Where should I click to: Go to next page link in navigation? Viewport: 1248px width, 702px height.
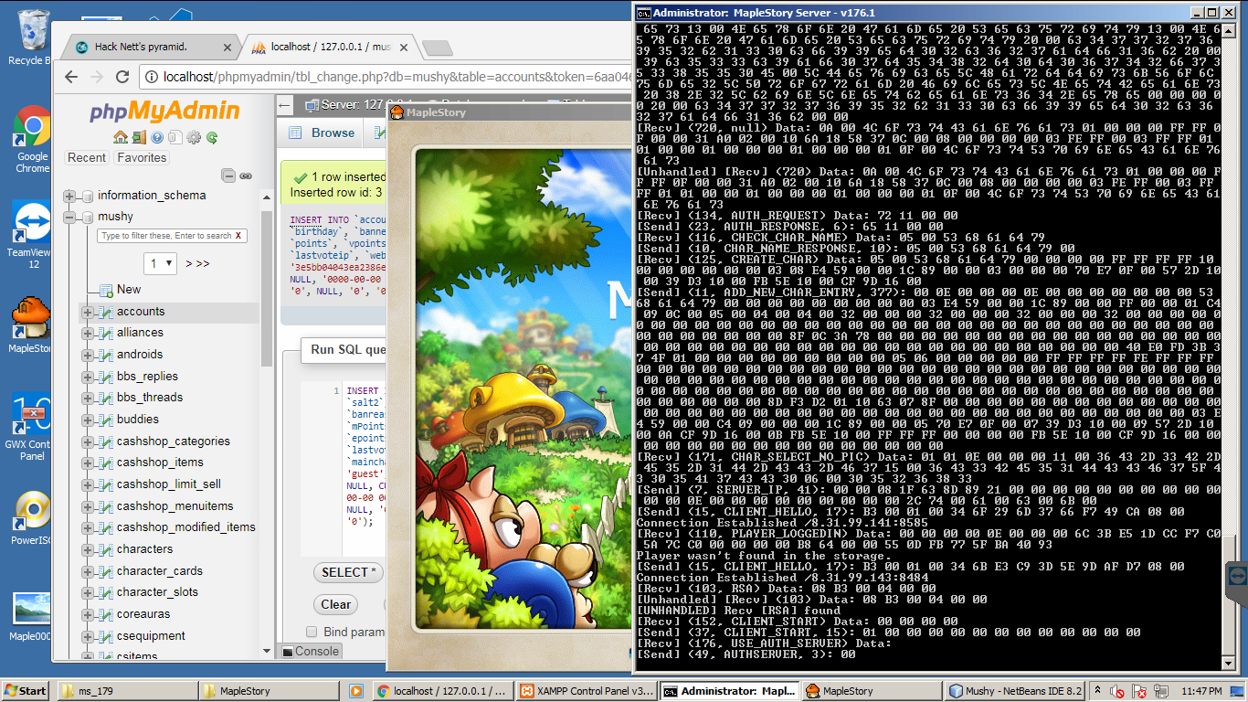pyautogui.click(x=189, y=263)
